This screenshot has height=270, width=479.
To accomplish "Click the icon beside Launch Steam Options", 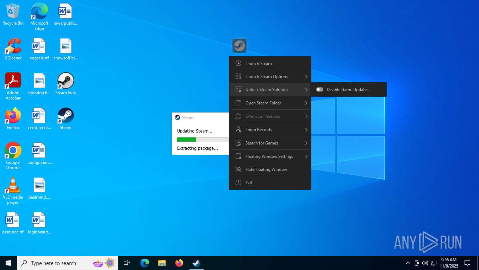I will click(x=238, y=77).
